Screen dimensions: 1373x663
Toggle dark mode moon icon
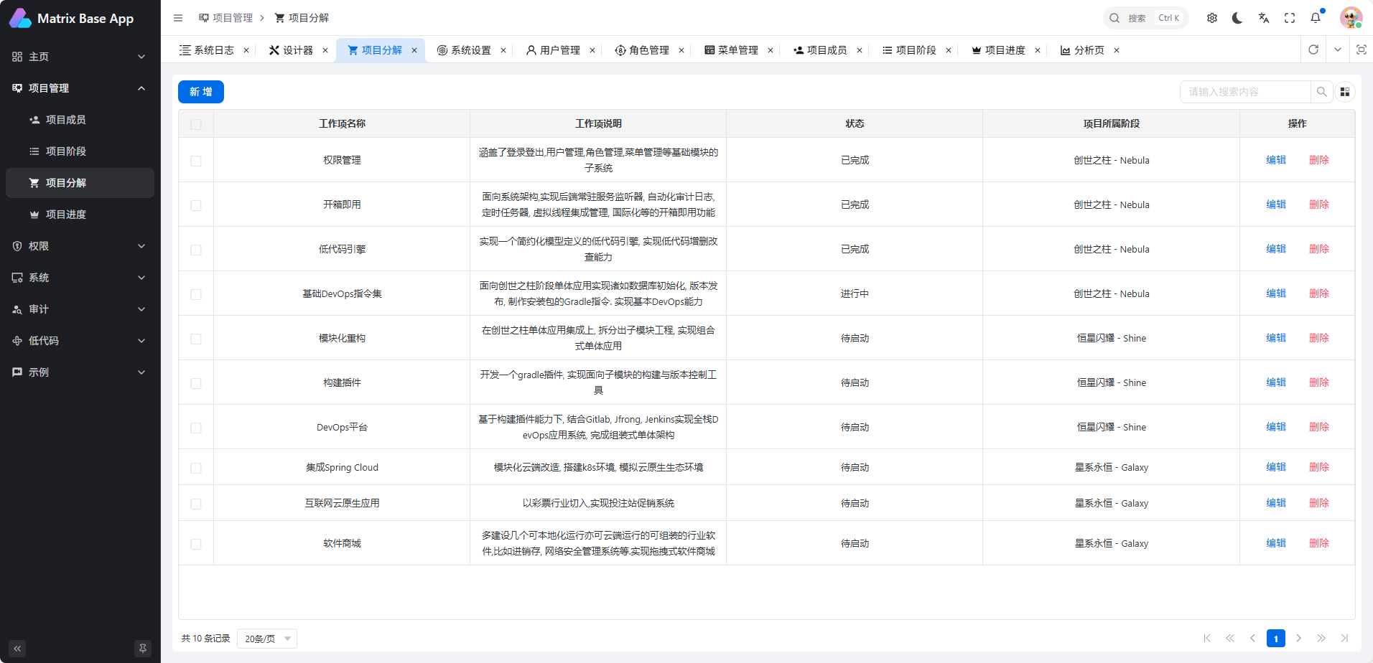1237,18
